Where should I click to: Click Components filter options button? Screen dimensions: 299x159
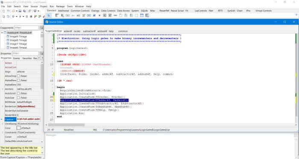coord(41,28)
